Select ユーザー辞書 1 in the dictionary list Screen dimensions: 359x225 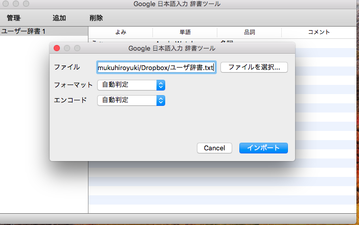(44, 31)
